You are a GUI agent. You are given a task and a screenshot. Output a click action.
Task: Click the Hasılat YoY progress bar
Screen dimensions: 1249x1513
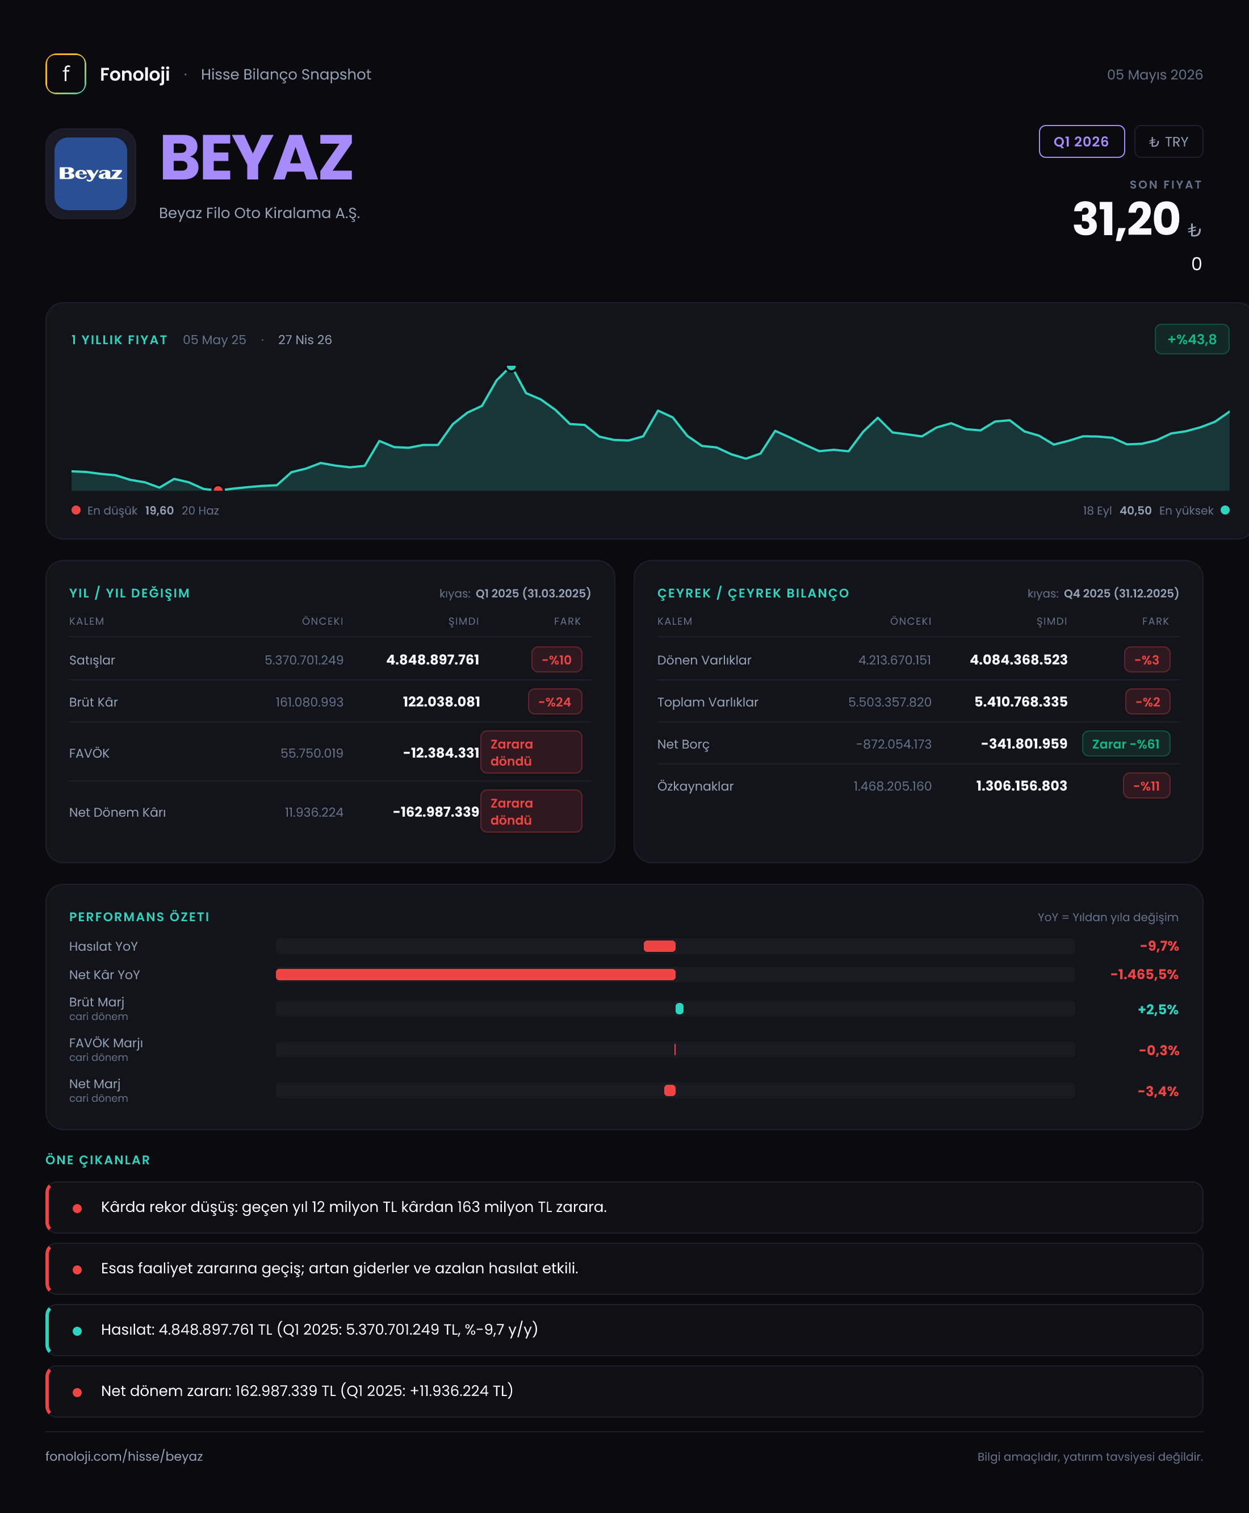(675, 946)
